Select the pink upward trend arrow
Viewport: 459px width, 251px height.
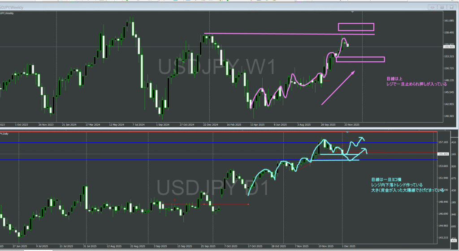[338, 88]
